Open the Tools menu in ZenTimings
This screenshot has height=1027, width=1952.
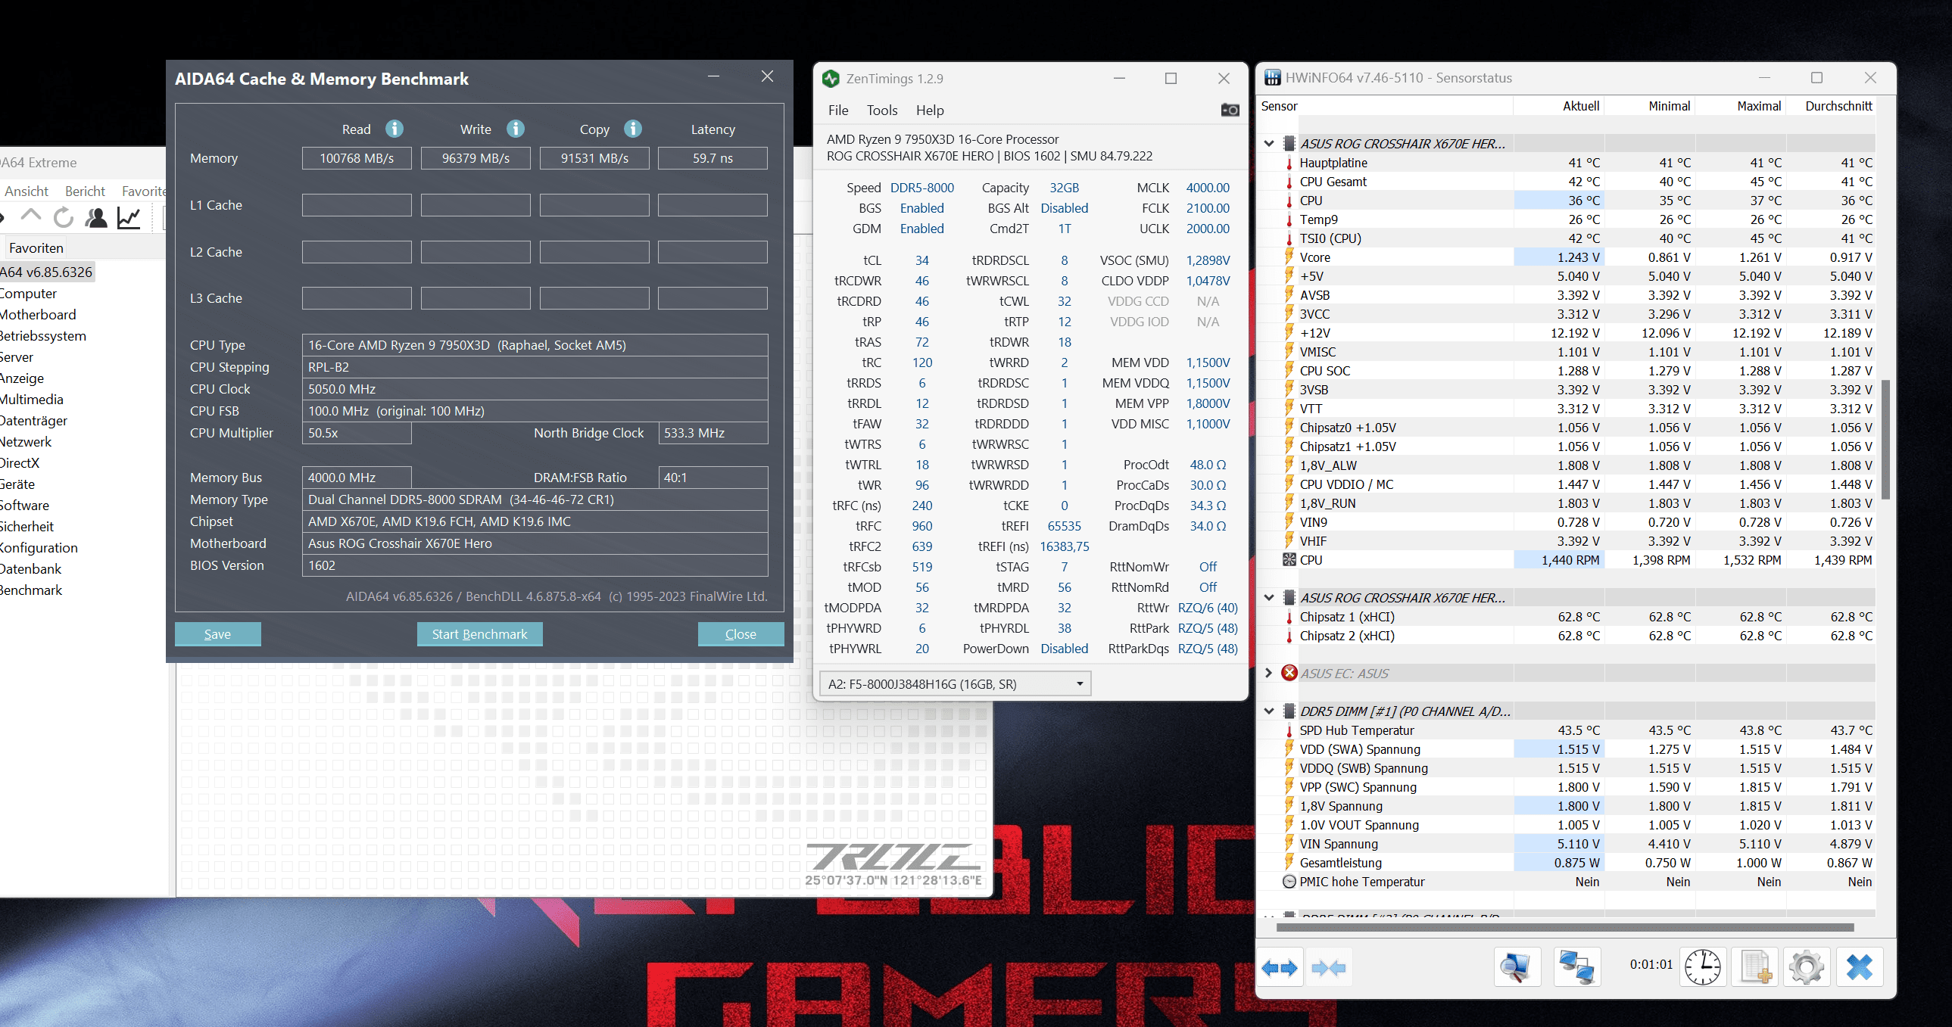(x=881, y=110)
